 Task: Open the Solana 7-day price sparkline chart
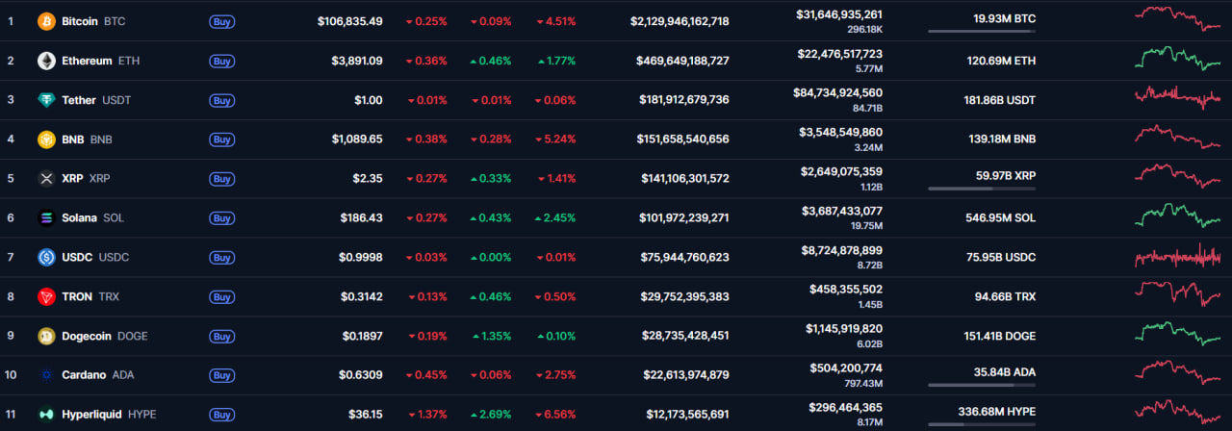1178,215
